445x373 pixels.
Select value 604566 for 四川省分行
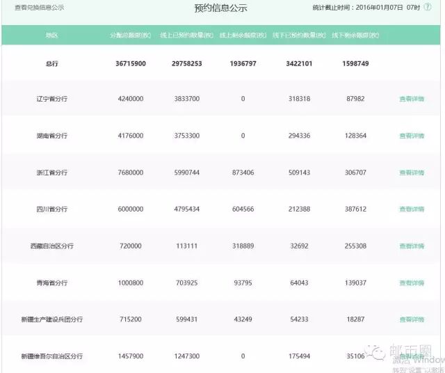[243, 209]
